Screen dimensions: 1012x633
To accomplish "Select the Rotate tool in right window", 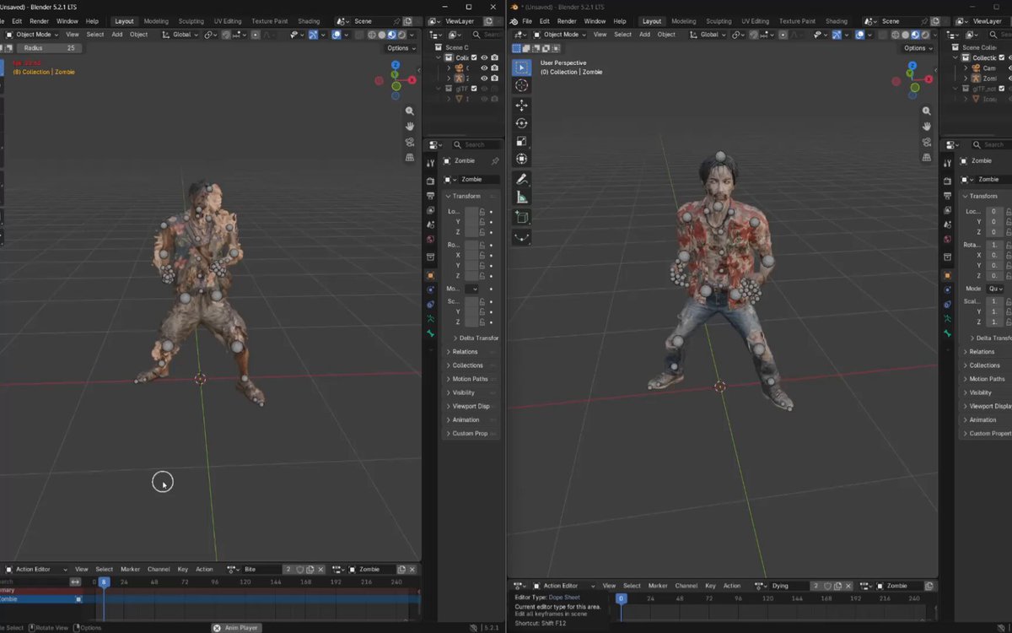I will pos(521,123).
